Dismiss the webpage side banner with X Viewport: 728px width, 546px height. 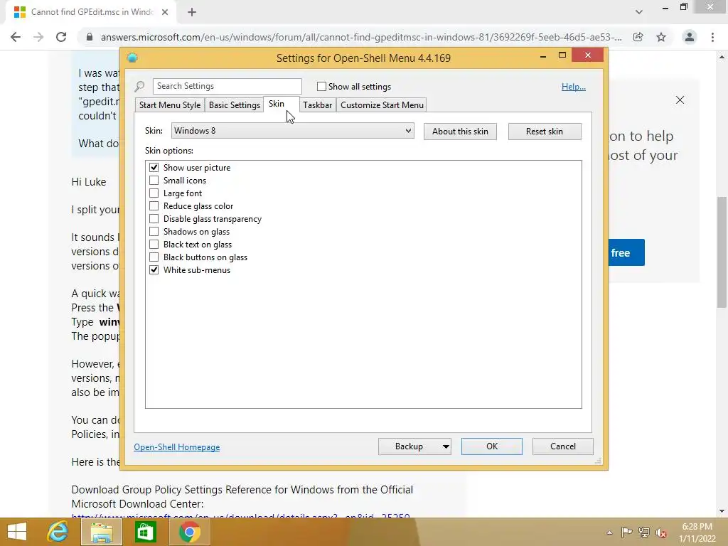click(680, 100)
